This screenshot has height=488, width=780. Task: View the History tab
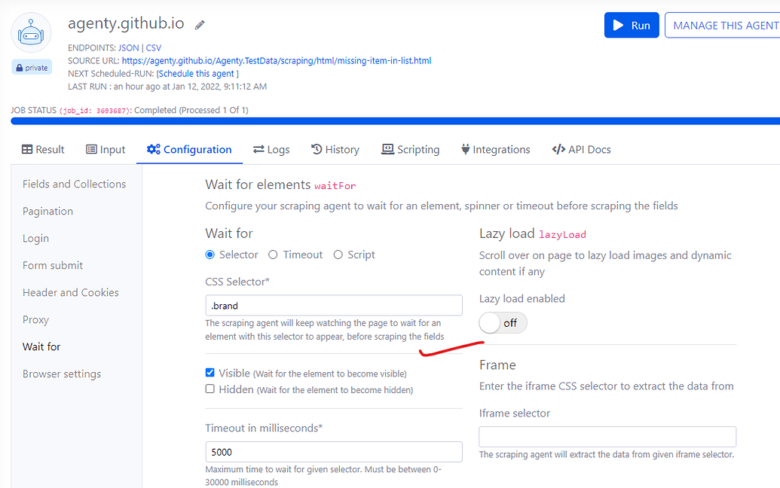335,149
